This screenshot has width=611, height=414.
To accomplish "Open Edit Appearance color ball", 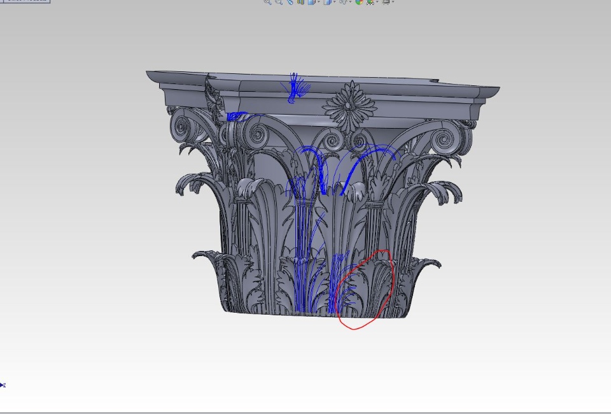I will point(359,2).
